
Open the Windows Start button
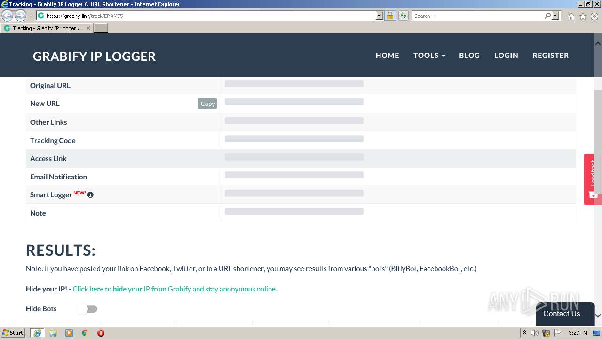coord(13,333)
